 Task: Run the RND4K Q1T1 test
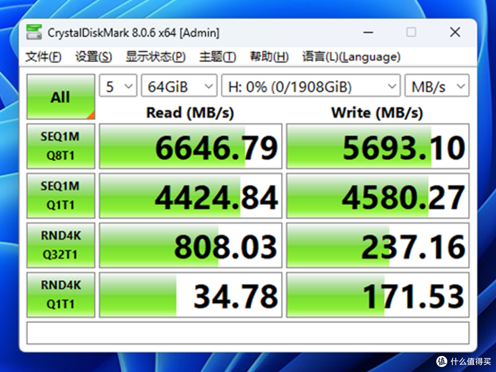pyautogui.click(x=61, y=294)
